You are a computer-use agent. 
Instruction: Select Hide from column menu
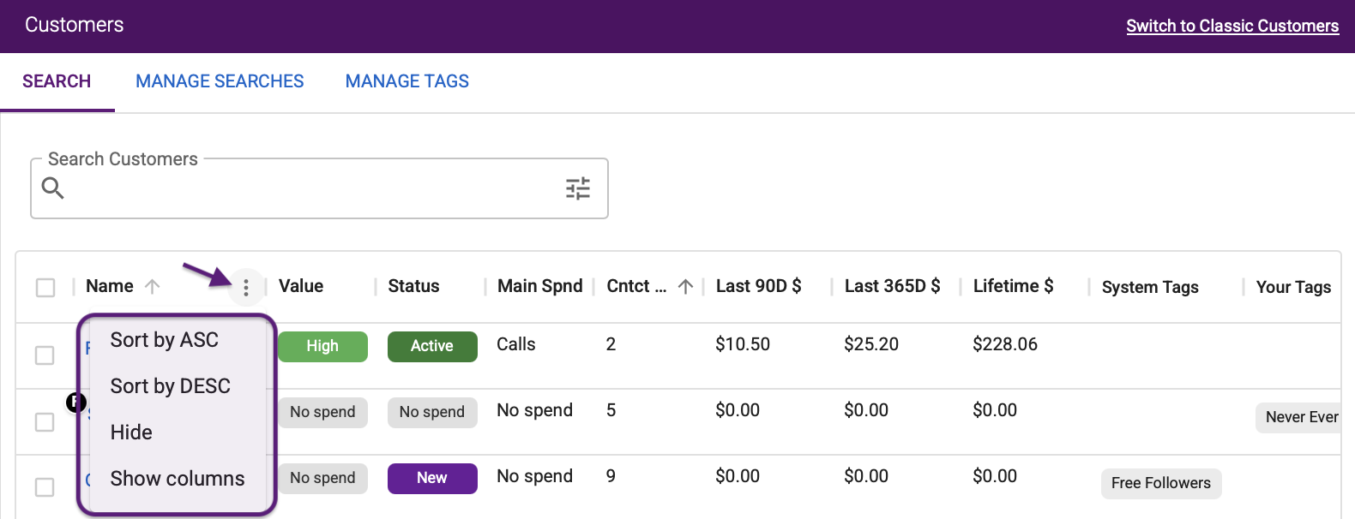click(x=131, y=432)
